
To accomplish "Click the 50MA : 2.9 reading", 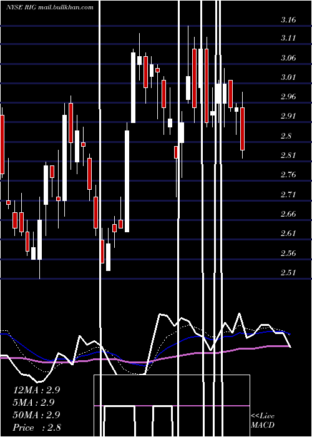I will point(36,415).
